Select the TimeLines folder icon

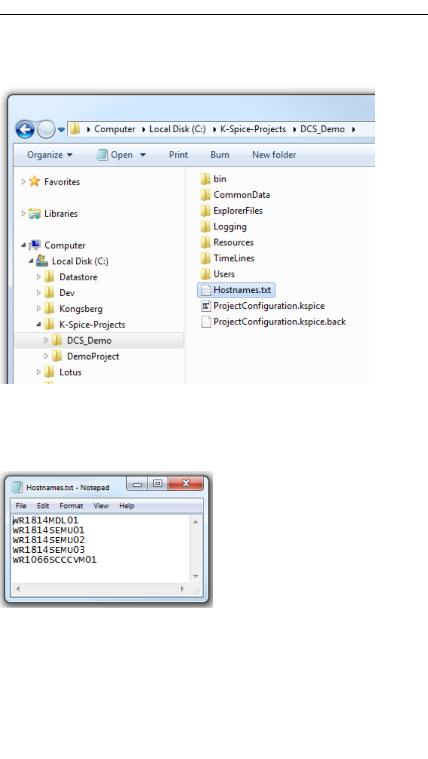(205, 258)
